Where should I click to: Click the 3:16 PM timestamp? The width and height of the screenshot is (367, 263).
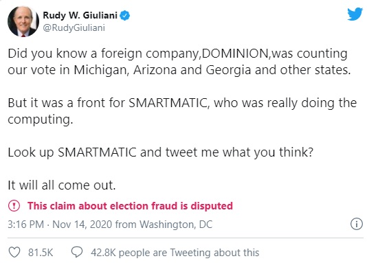[x=25, y=225]
